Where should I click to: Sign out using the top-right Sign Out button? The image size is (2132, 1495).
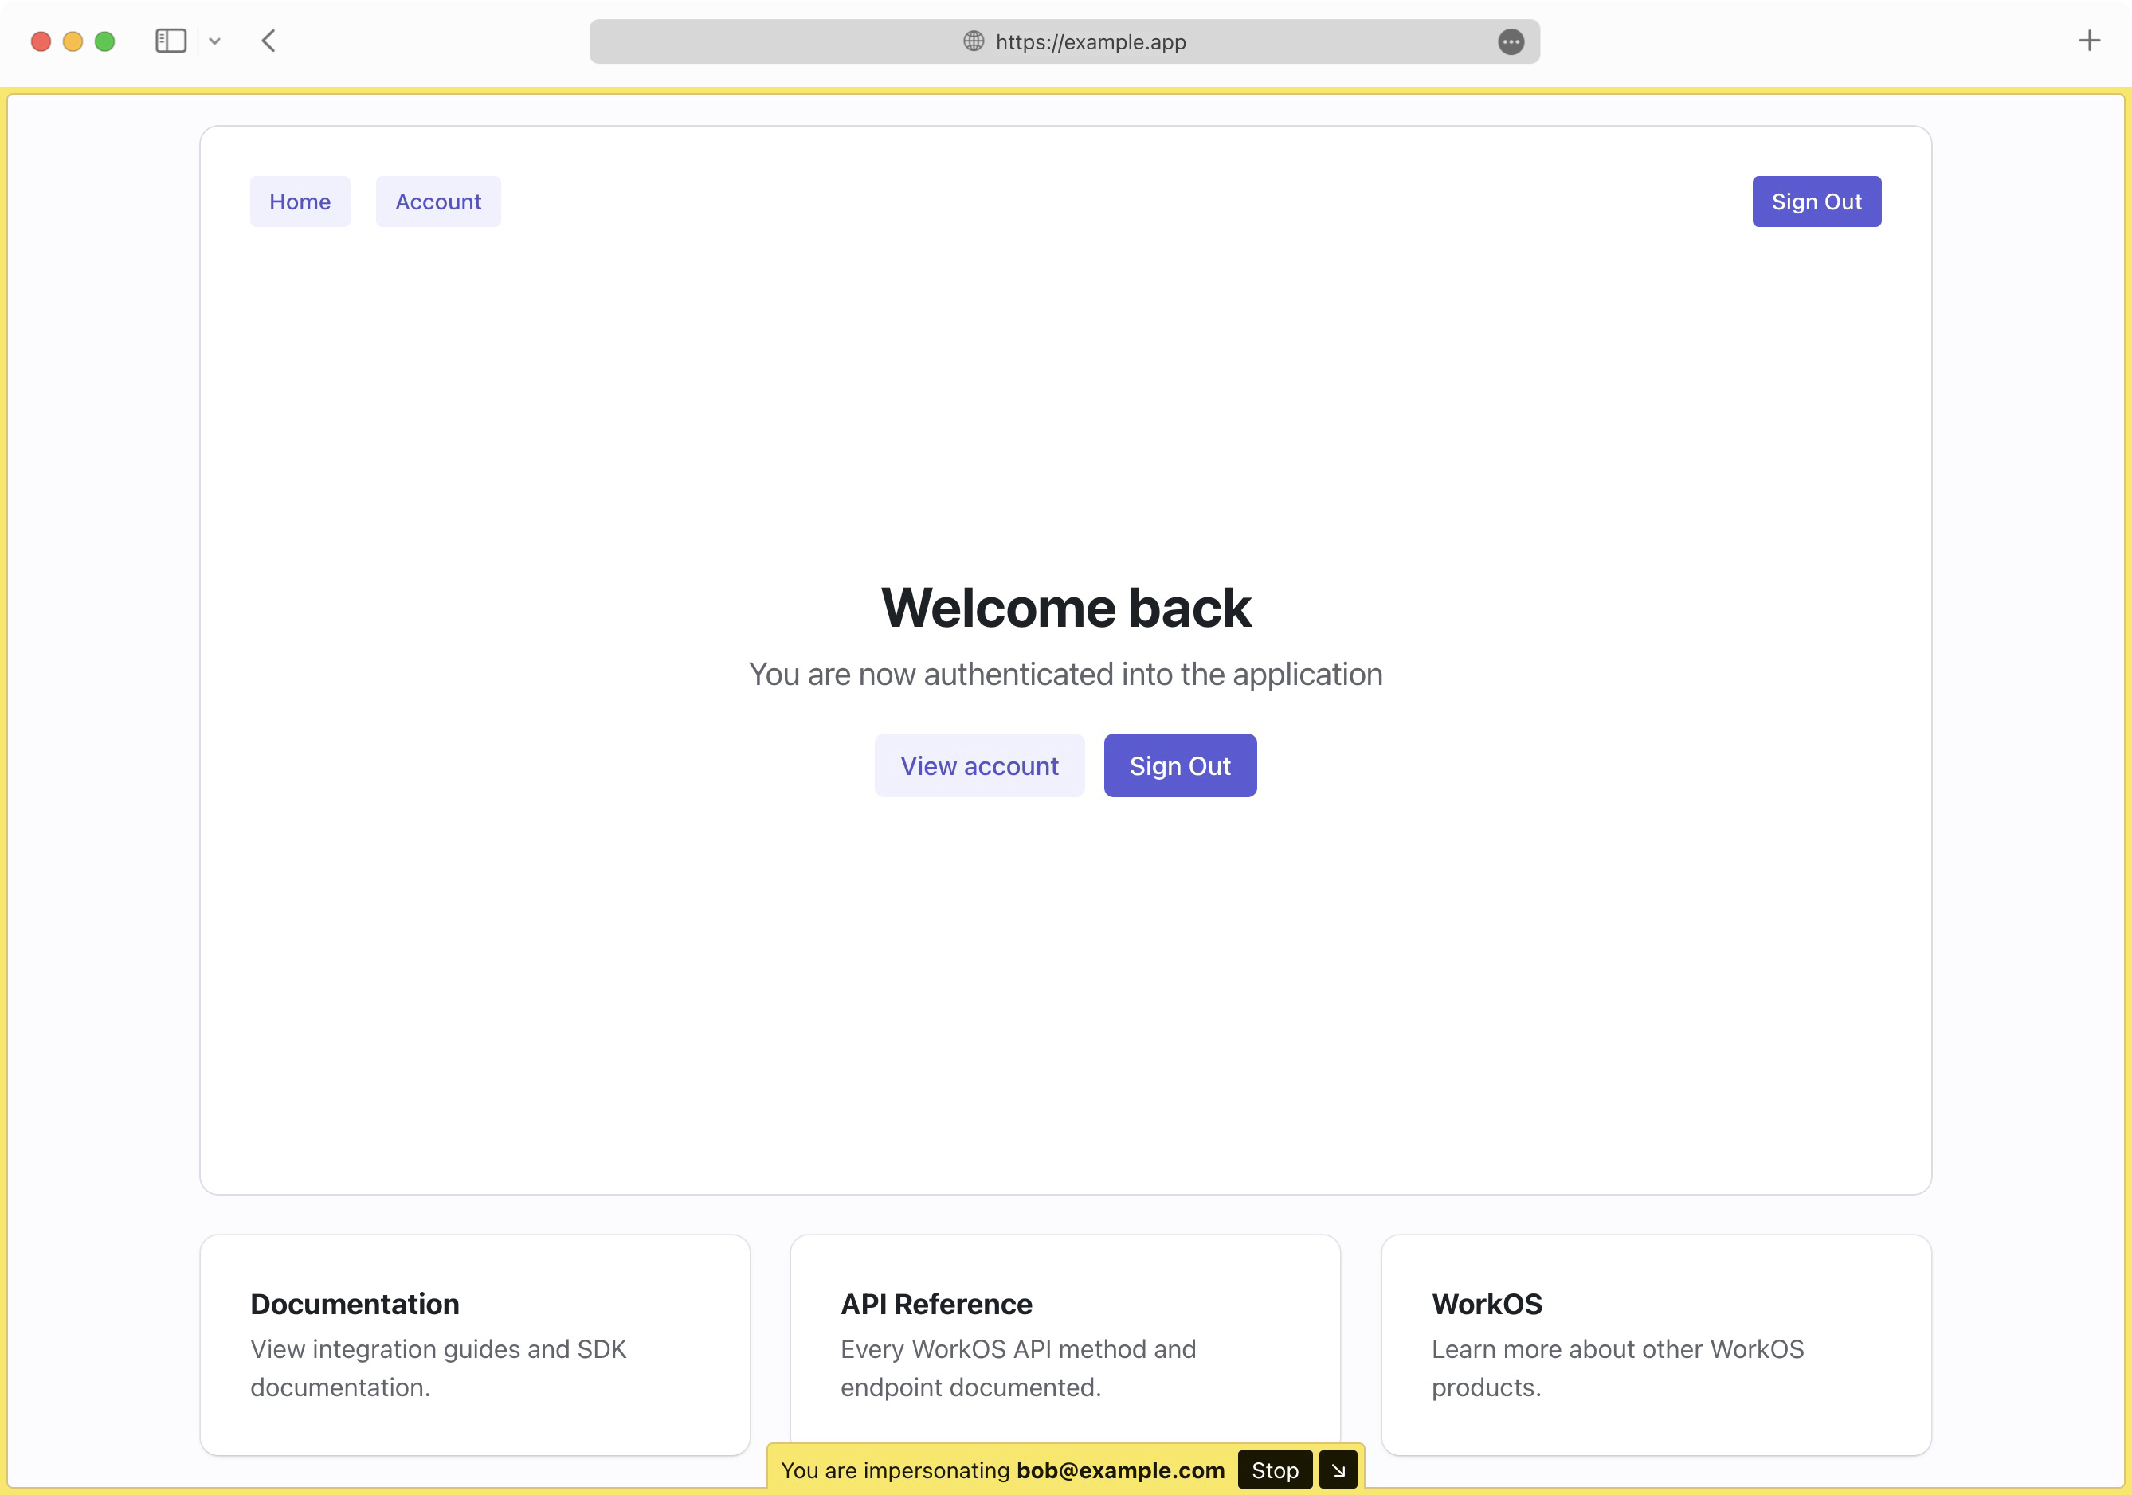[x=1816, y=202]
